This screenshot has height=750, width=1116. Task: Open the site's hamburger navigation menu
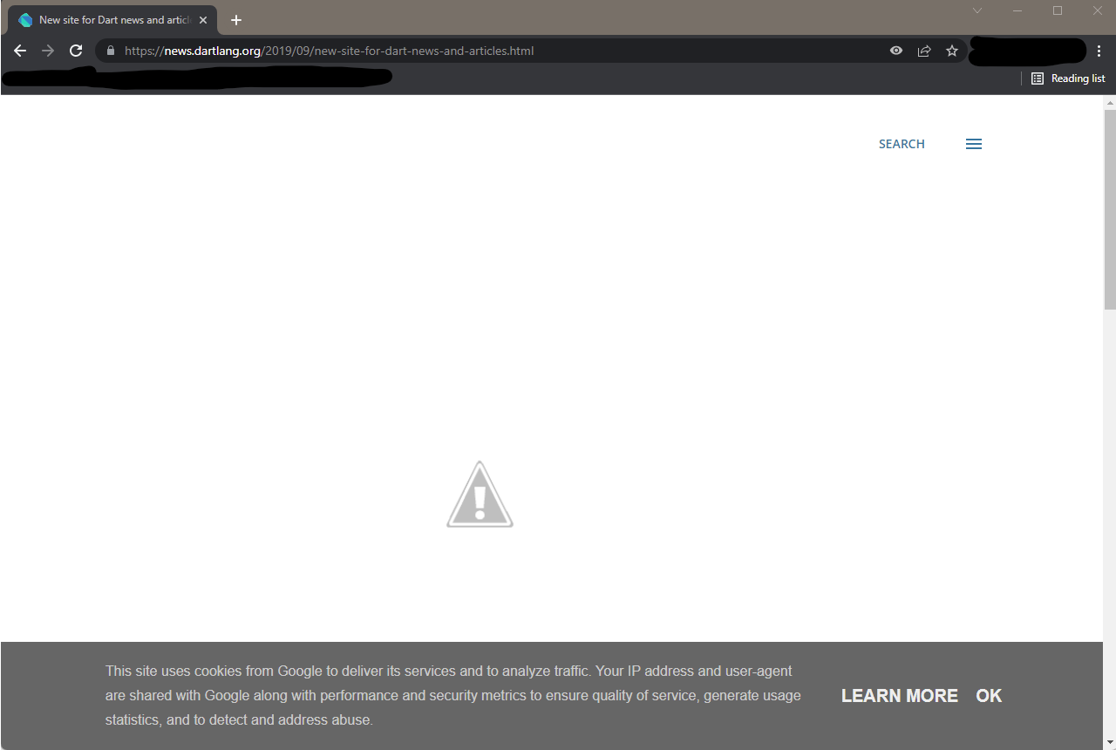[x=973, y=144]
